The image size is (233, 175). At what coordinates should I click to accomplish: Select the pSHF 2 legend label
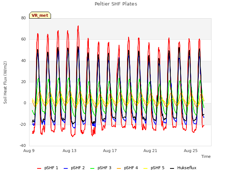[78, 168]
